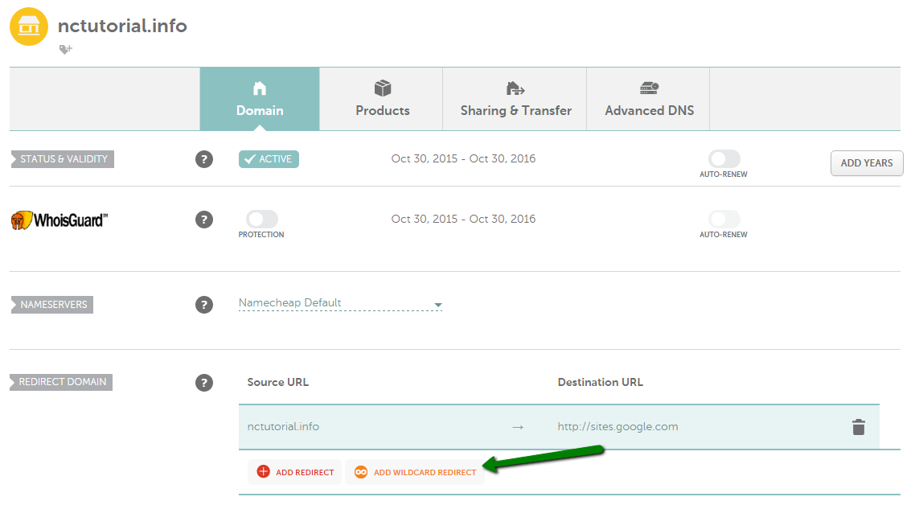Click the WhoisGuard logo
This screenshot has width=915, height=505.
pos(59,220)
